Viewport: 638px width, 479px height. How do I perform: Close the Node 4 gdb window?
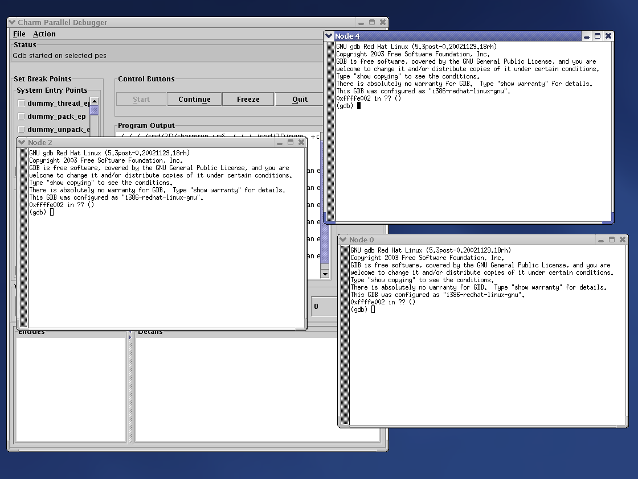pos(608,36)
